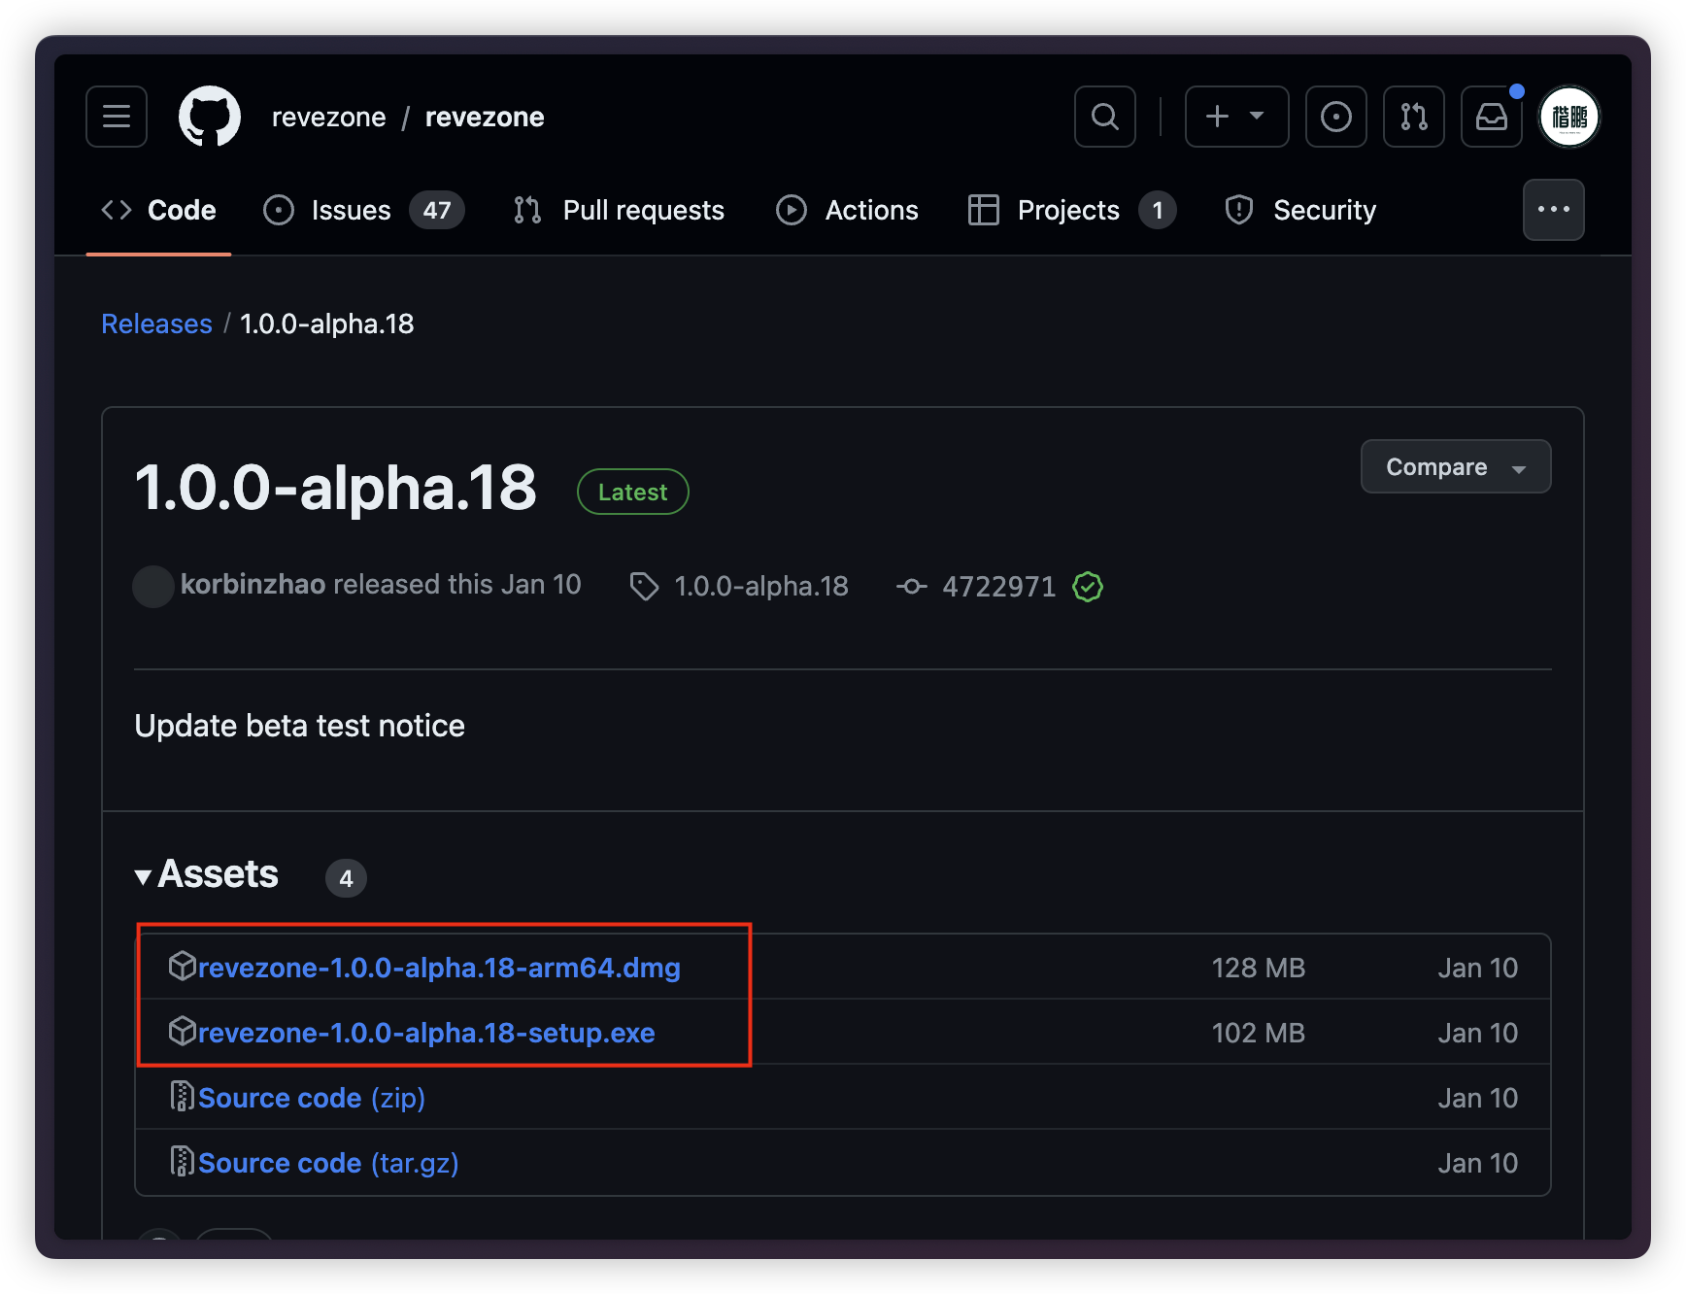Viewport: 1686px width, 1294px height.
Task: Open the pull requests icon in header
Action: [x=1414, y=117]
